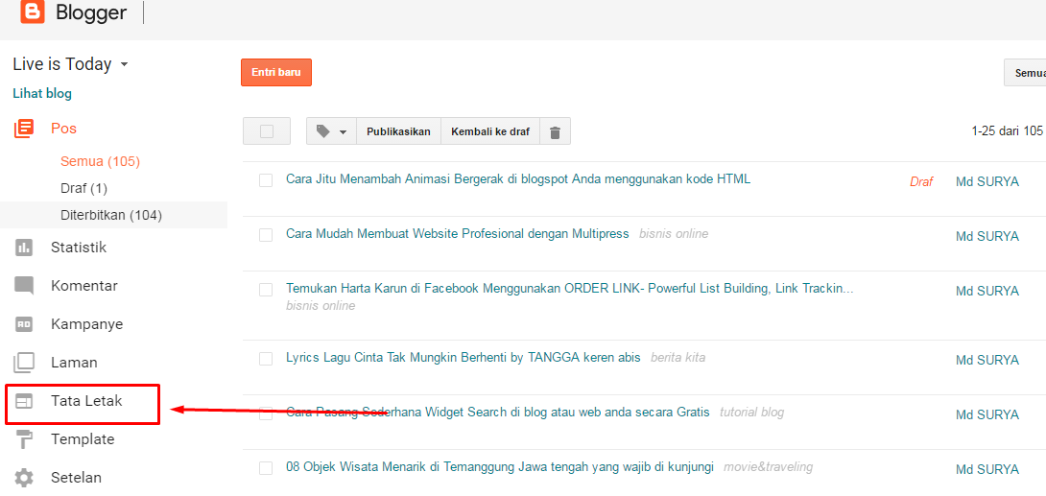Click Md SURYA on Temukan Harta row

987,291
